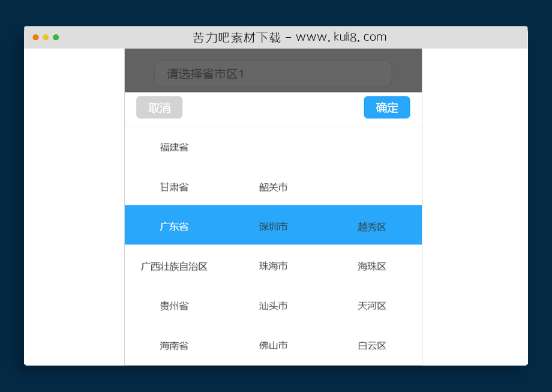Select 佛山市 in the city column
This screenshot has width=552, height=392.
(273, 345)
